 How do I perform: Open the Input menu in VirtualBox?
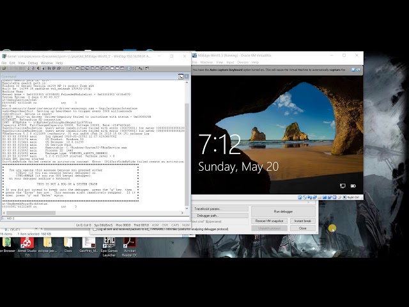pos(230,63)
